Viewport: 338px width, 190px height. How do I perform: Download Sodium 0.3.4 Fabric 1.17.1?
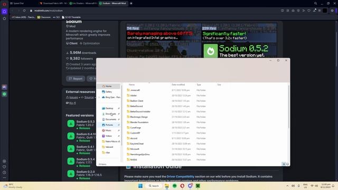click(x=71, y=161)
